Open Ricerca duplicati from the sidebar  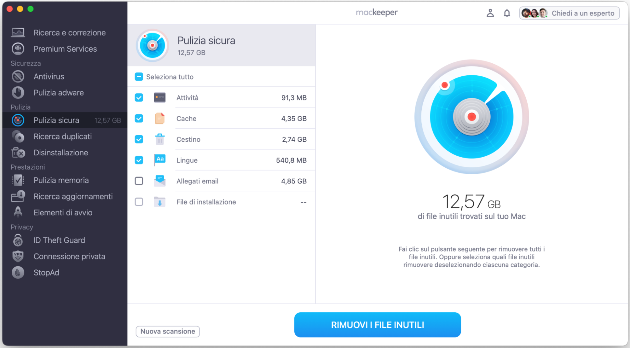click(62, 136)
